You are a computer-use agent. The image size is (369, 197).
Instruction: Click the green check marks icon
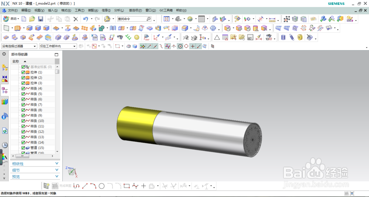click(x=128, y=37)
